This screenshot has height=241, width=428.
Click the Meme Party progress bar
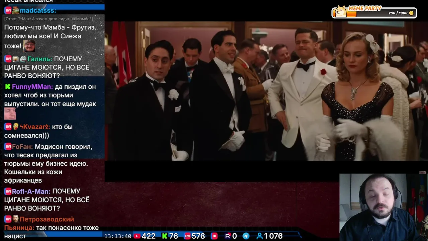coord(374,13)
